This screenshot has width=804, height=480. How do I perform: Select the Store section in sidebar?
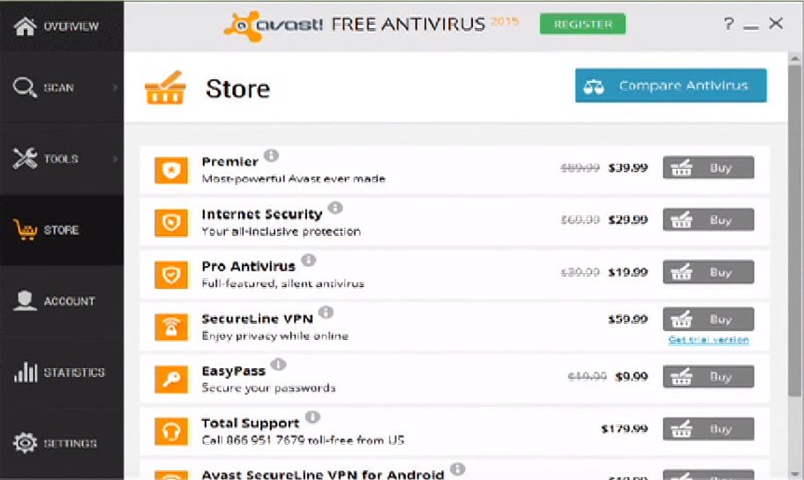(62, 230)
